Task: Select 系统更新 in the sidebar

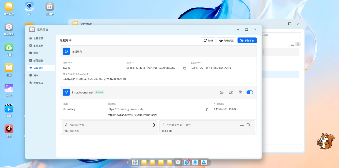Action: (x=40, y=46)
